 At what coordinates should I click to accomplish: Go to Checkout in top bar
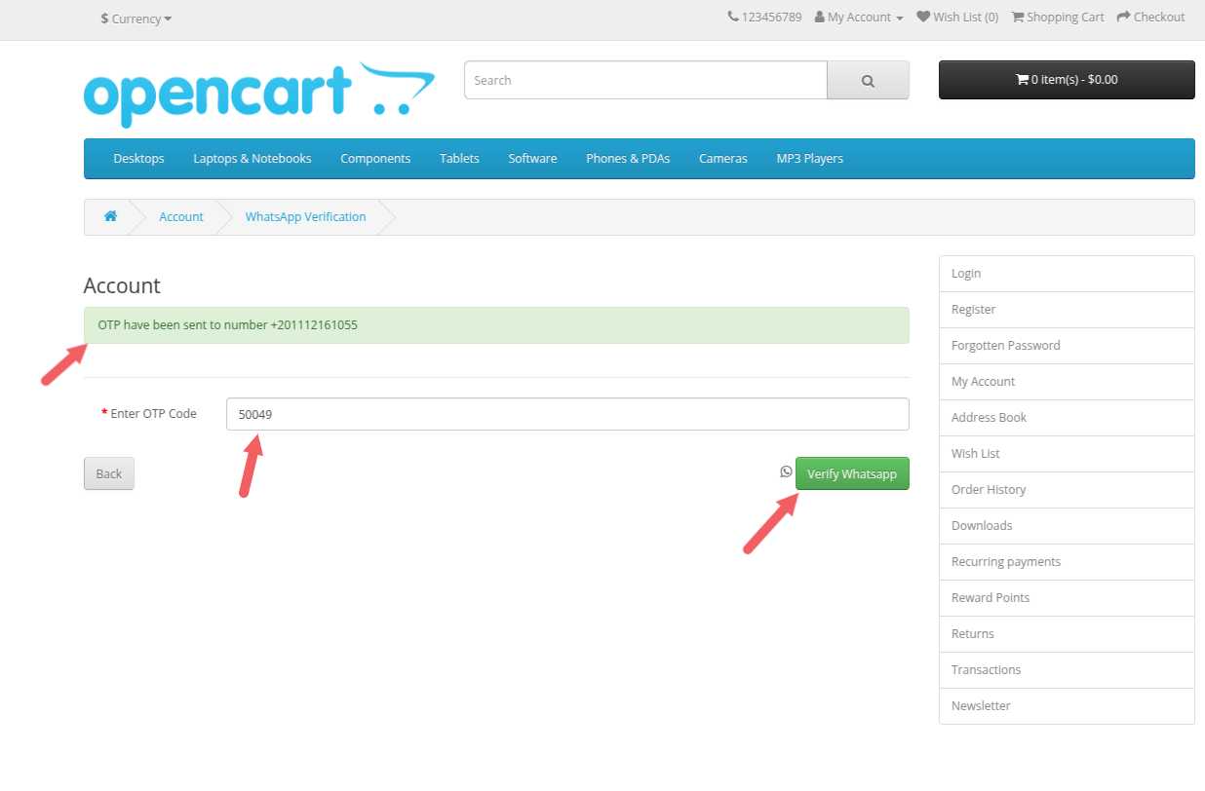coord(1150,17)
